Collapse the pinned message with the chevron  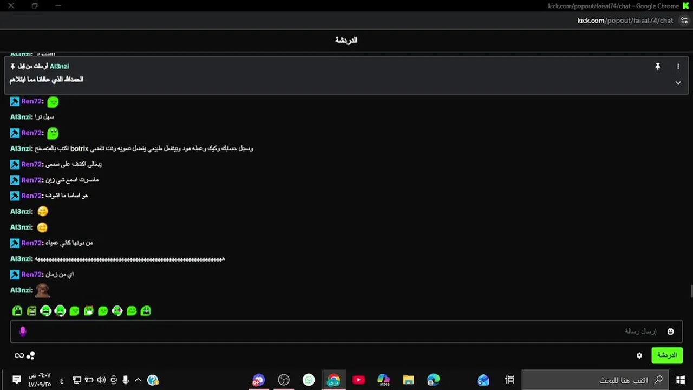pyautogui.click(x=678, y=82)
